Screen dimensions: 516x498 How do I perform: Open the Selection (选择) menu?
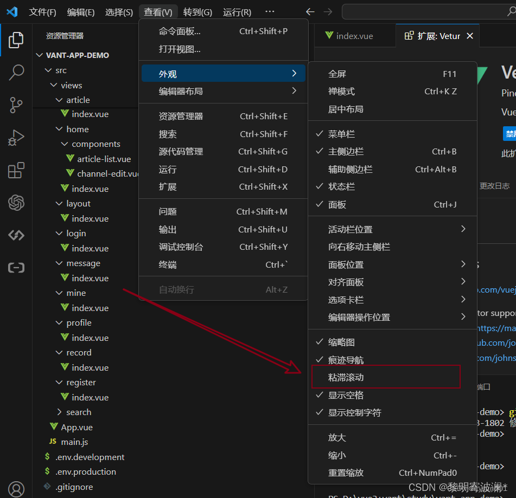click(x=119, y=12)
